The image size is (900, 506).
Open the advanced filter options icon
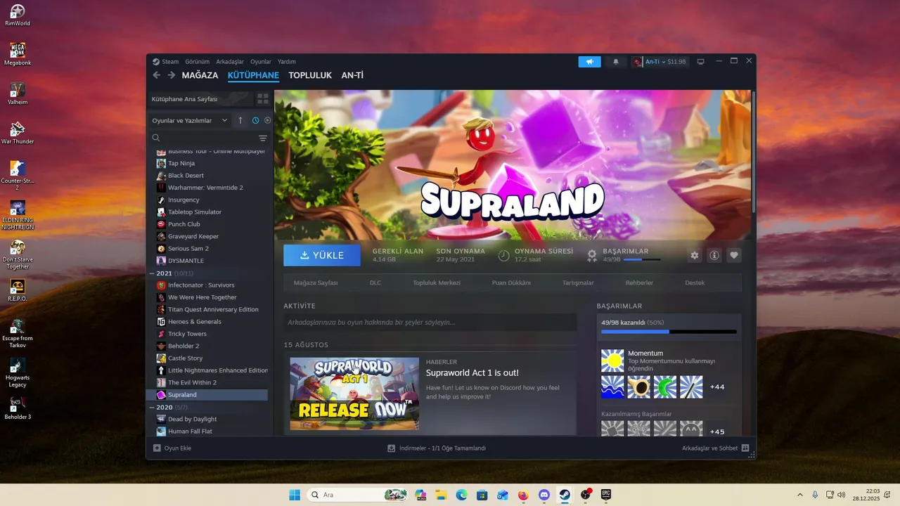point(263,138)
